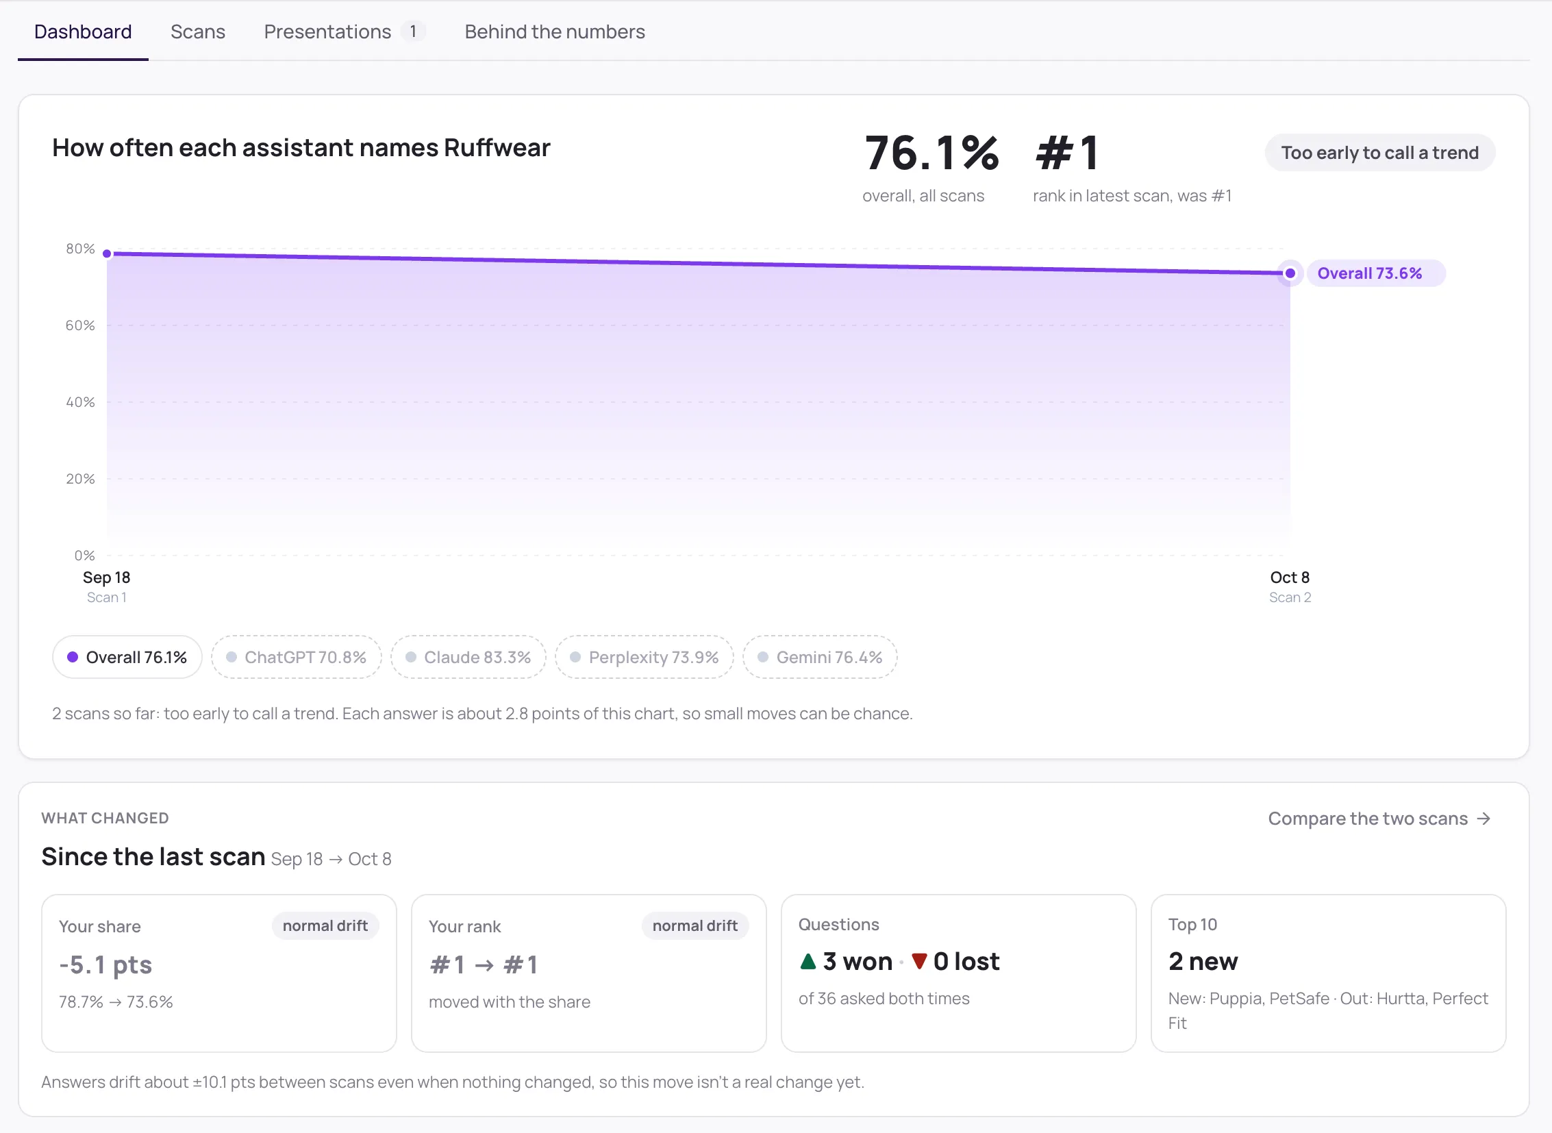Click the 78.7% → 73.6% share text
Image resolution: width=1552 pixels, height=1133 pixels.
pos(116,1001)
